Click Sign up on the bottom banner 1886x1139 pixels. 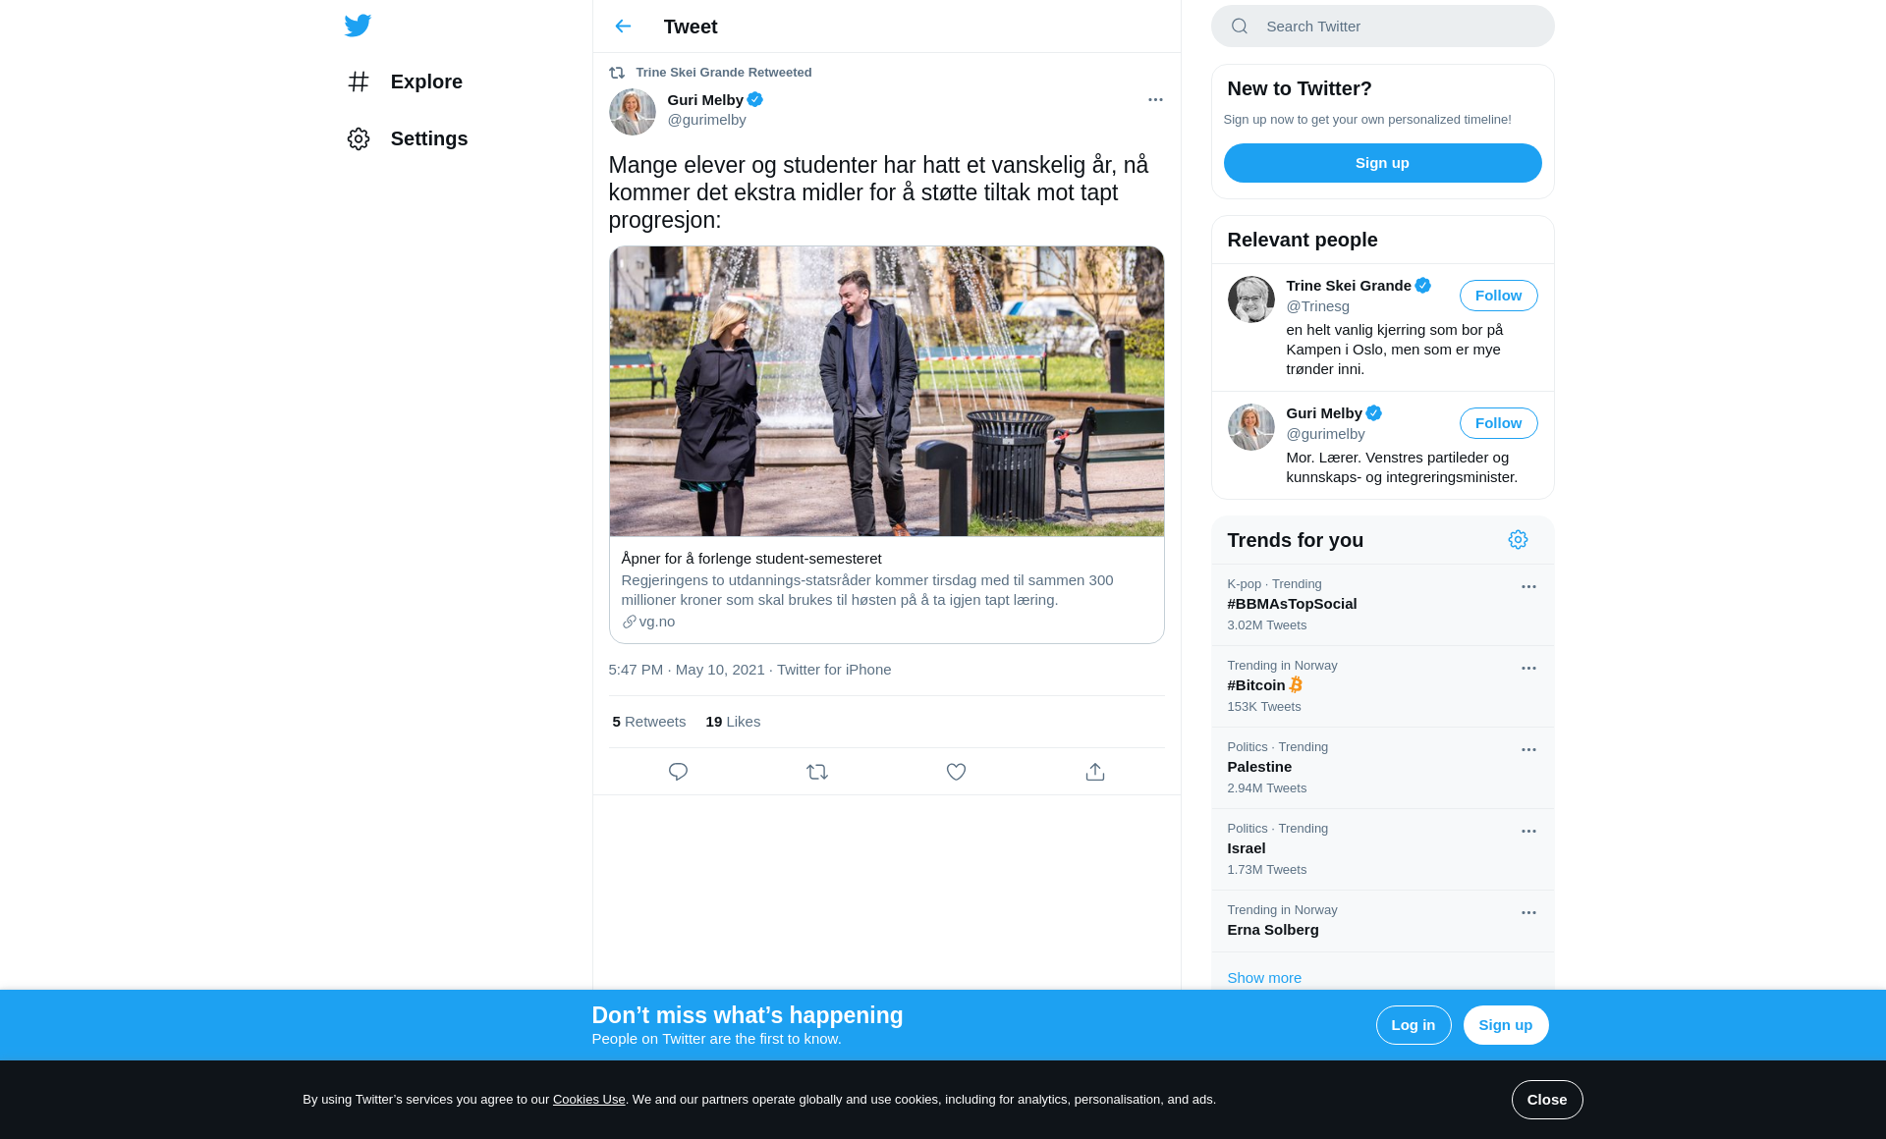1506,1025
